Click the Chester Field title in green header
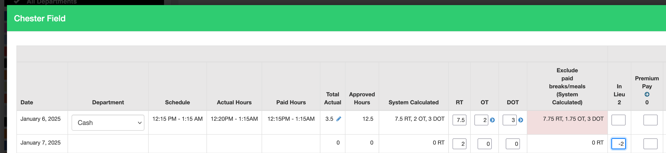 pos(40,18)
